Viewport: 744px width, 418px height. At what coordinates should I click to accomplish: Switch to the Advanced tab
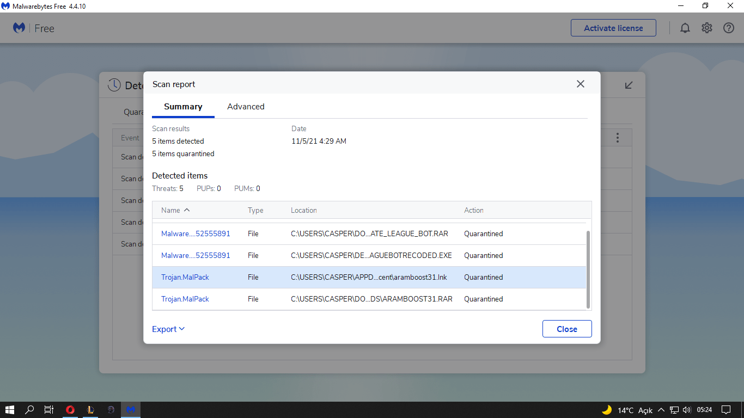click(x=246, y=107)
